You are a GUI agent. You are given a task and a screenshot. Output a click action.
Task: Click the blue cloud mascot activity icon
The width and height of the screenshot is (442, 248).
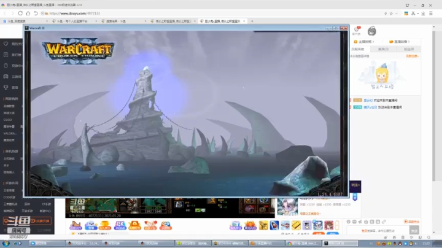pyautogui.click(x=91, y=225)
